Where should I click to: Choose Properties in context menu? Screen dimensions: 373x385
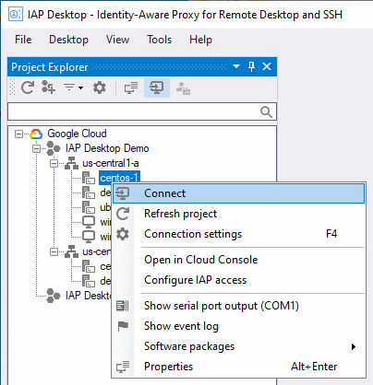click(x=239, y=367)
